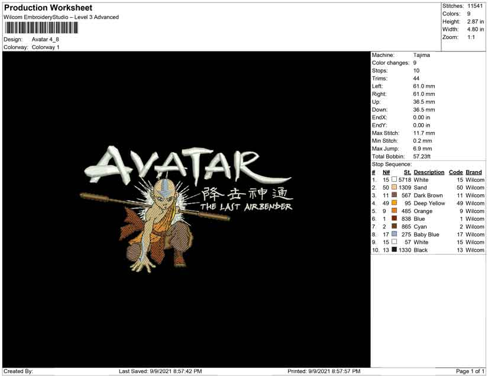
Task: Click the Baby Blue color swatch
Action: coord(395,234)
